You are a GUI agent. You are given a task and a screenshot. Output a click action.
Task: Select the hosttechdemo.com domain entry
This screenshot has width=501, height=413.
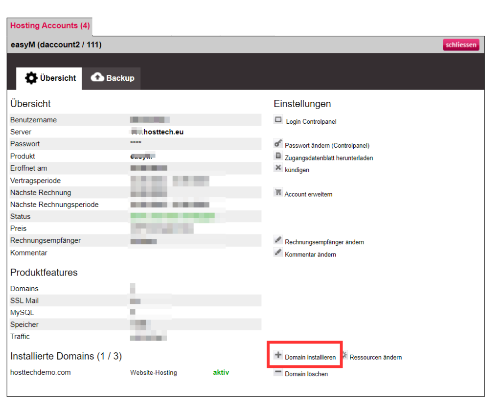click(40, 372)
